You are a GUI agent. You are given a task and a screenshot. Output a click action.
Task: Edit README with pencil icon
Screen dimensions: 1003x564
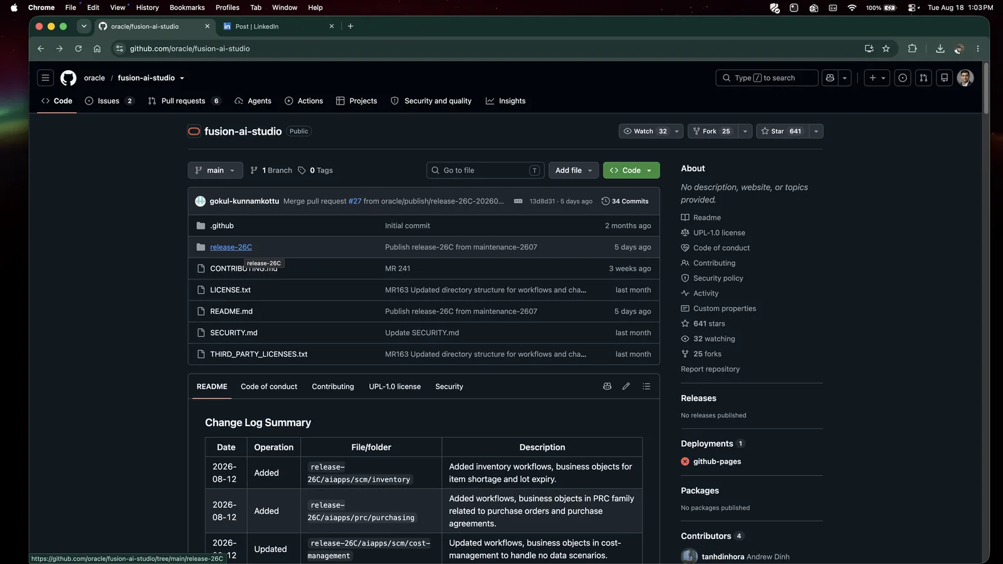tap(626, 387)
